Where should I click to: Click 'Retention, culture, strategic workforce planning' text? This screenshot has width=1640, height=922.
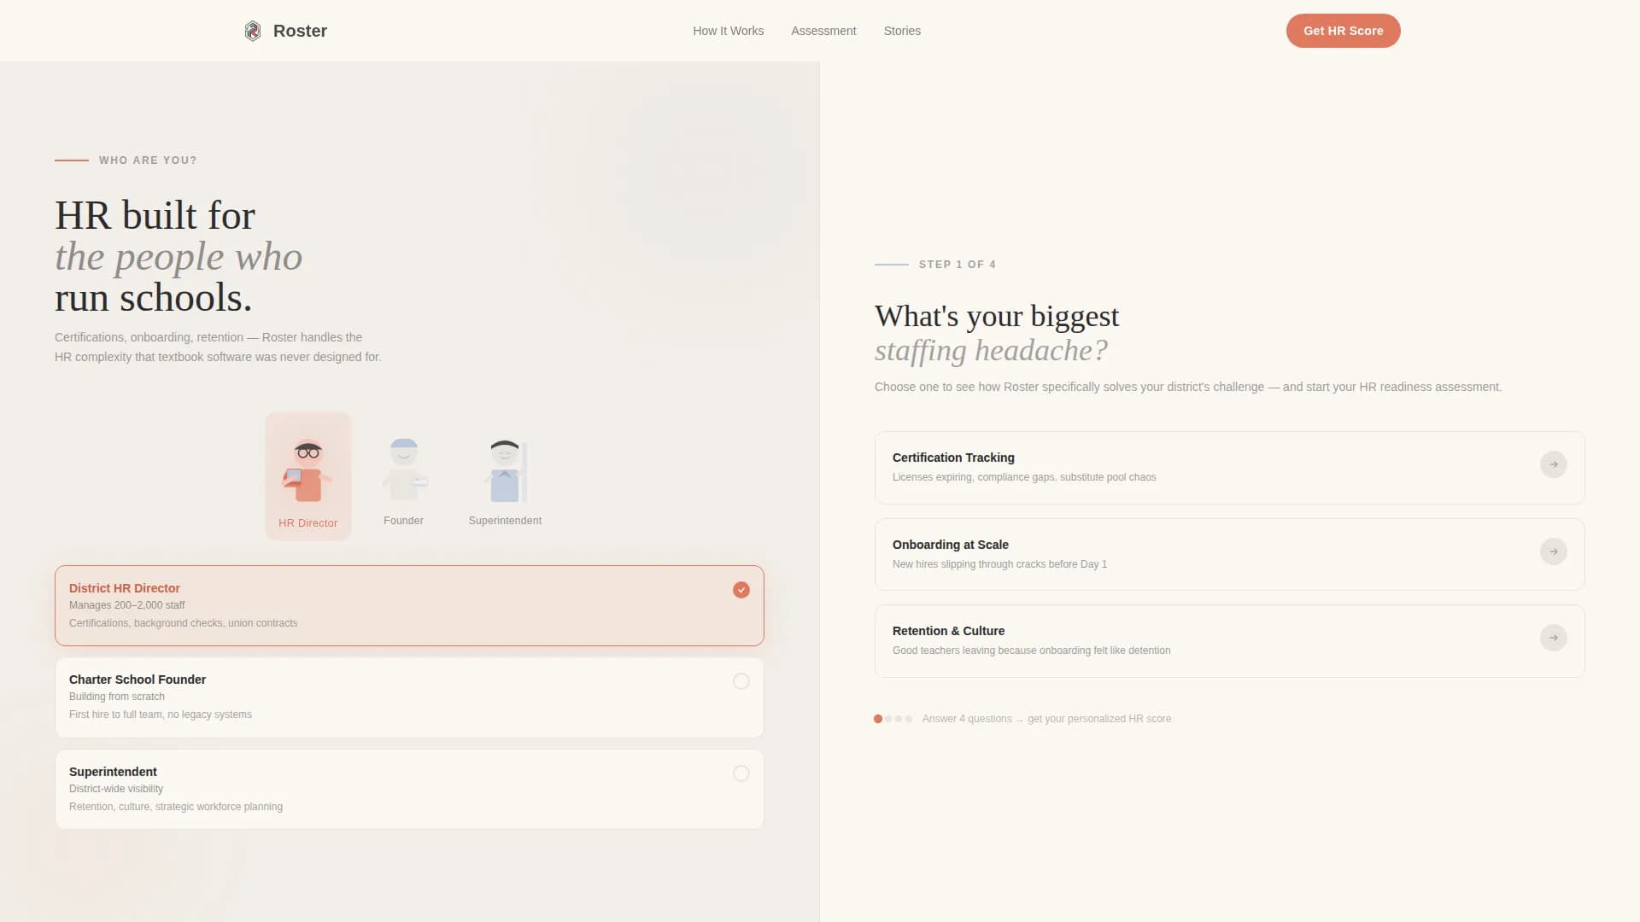[176, 807]
